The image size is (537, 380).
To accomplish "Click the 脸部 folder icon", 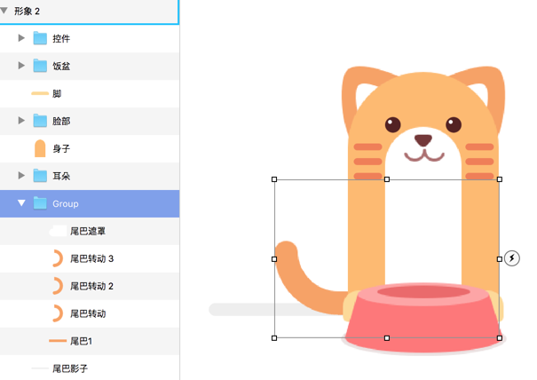I will click(x=40, y=121).
